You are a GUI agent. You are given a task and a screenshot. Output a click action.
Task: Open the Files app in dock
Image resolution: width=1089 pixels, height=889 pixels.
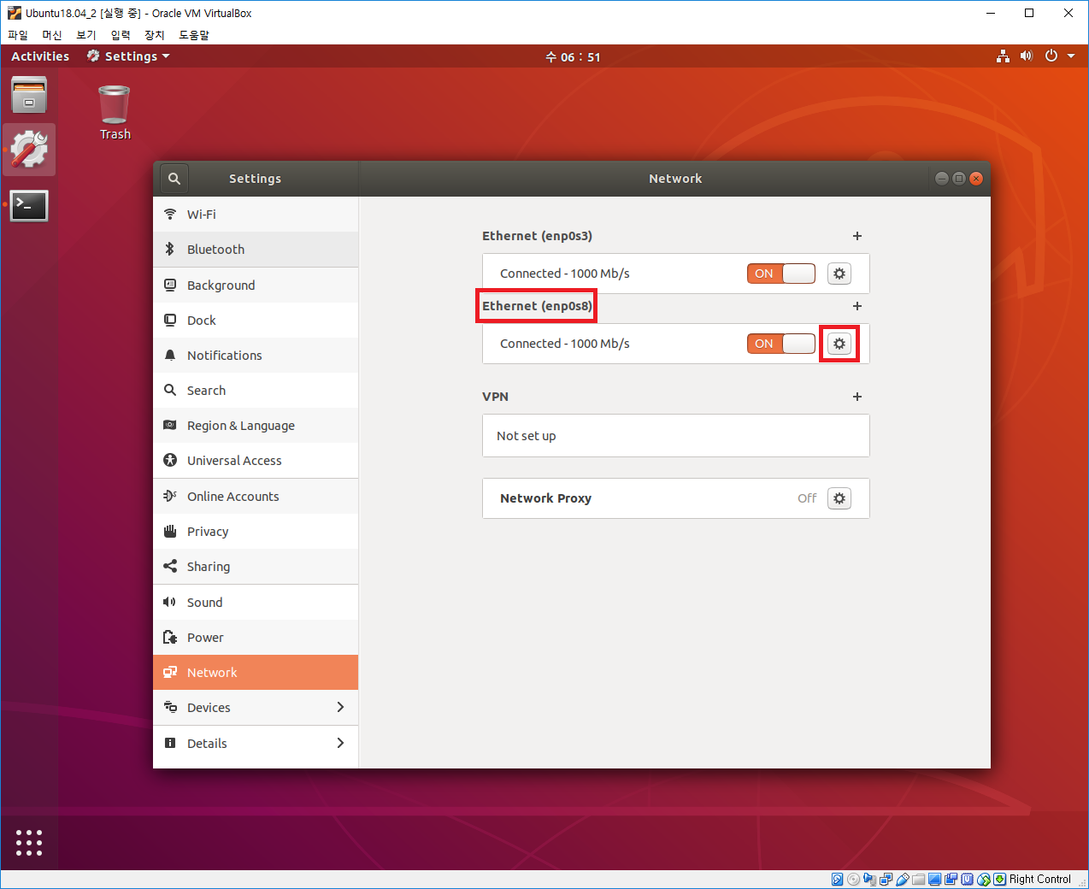(x=29, y=95)
